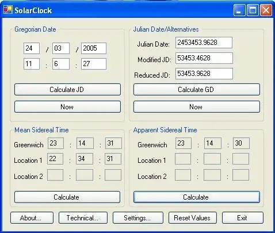Select the minute field containing 6

[61, 64]
